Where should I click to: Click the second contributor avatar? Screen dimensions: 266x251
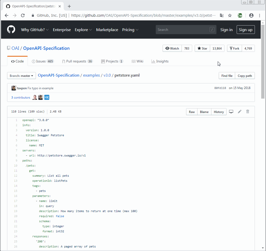tap(40, 97)
